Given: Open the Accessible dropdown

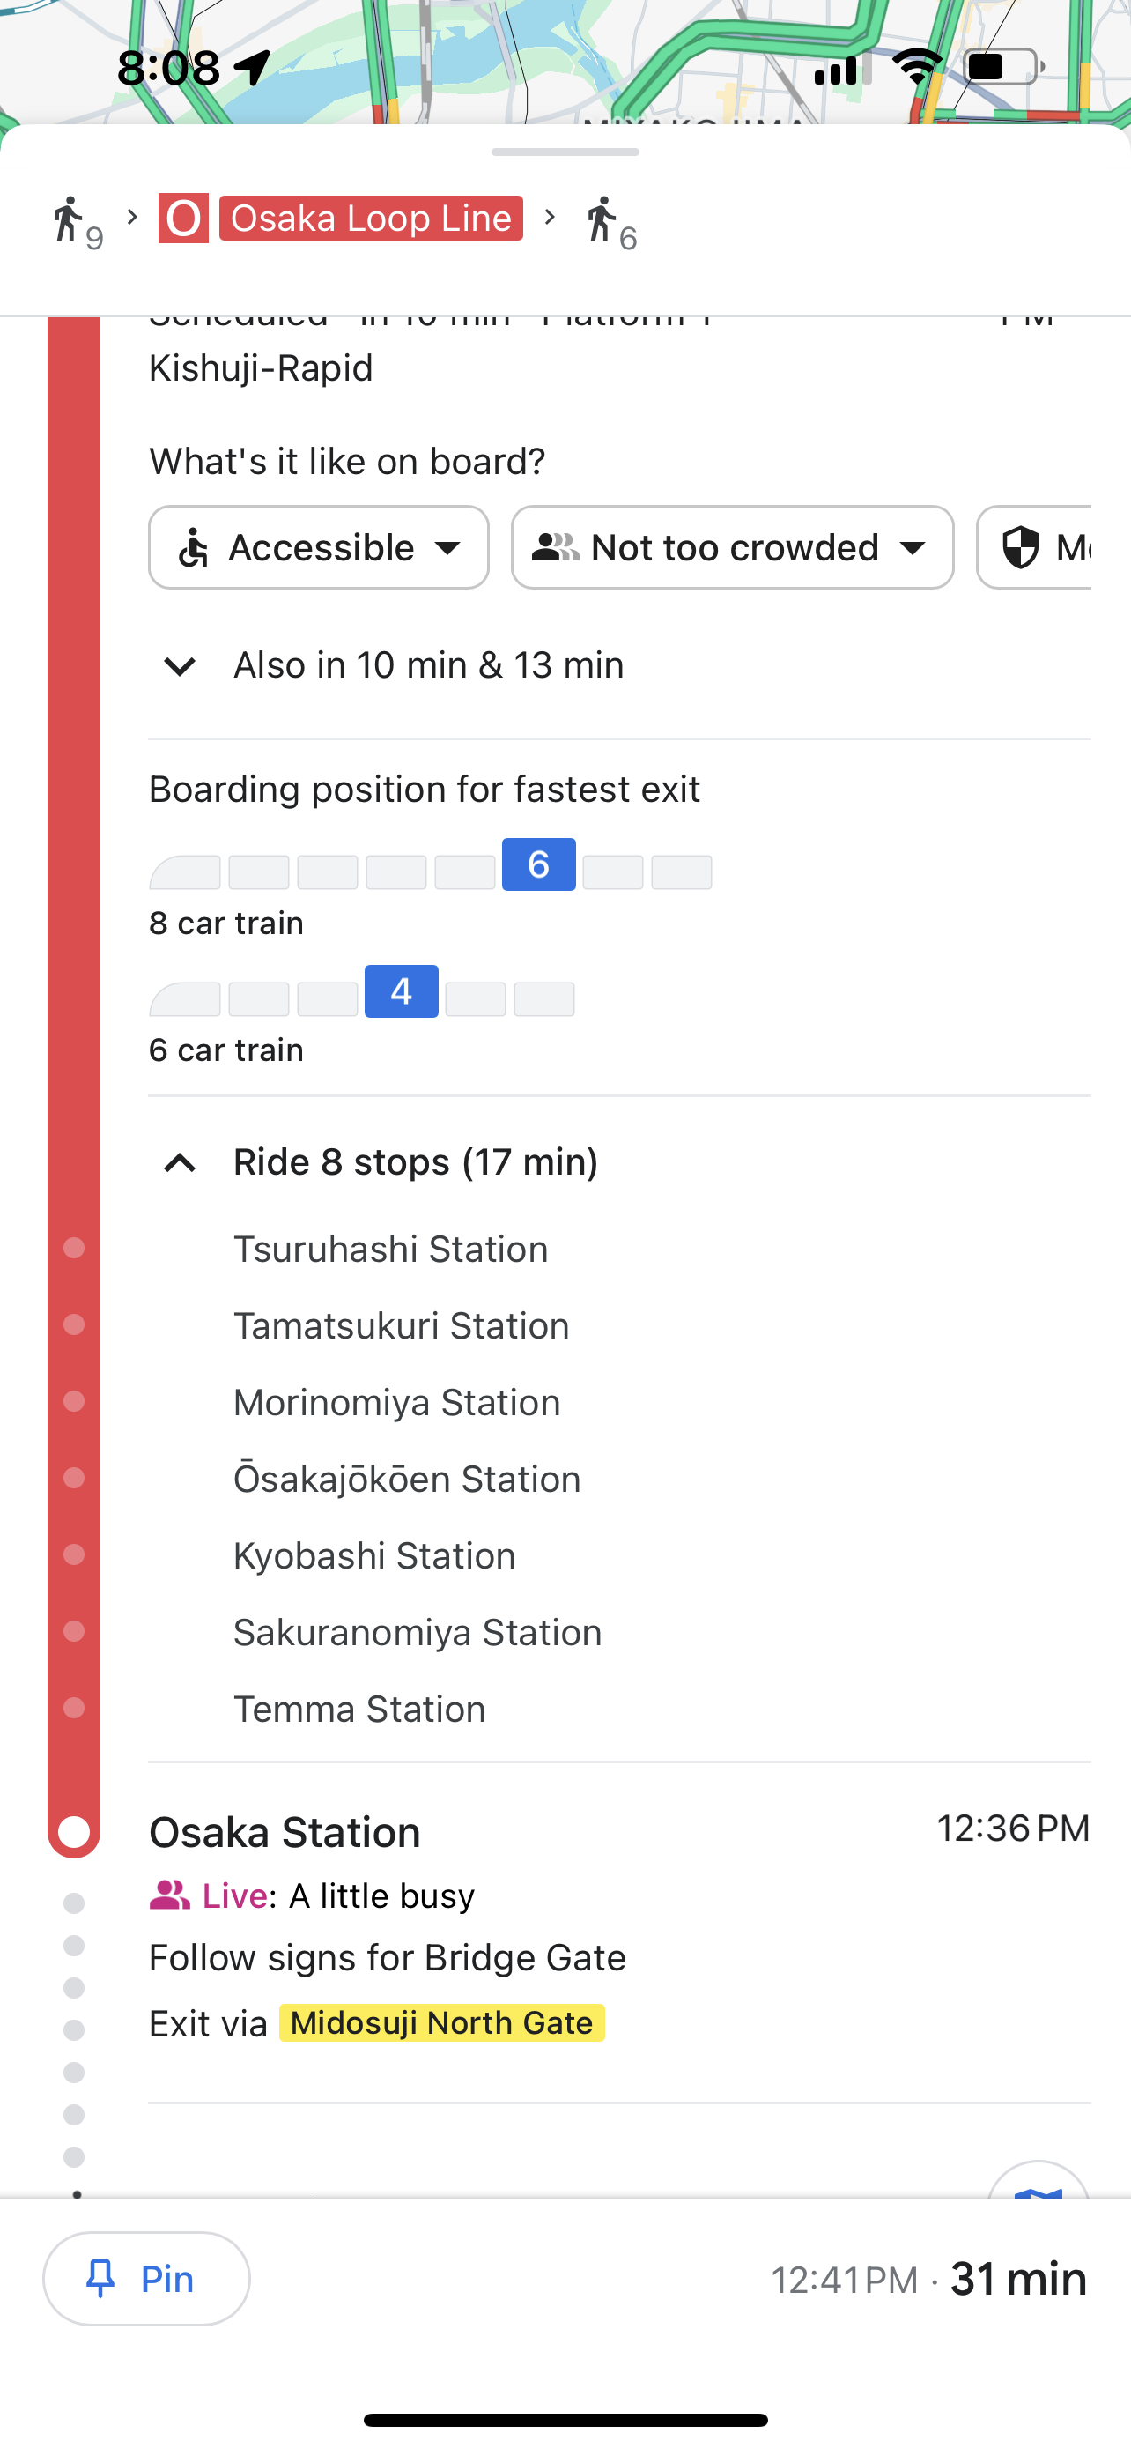Looking at the screenshot, I should click(x=319, y=547).
